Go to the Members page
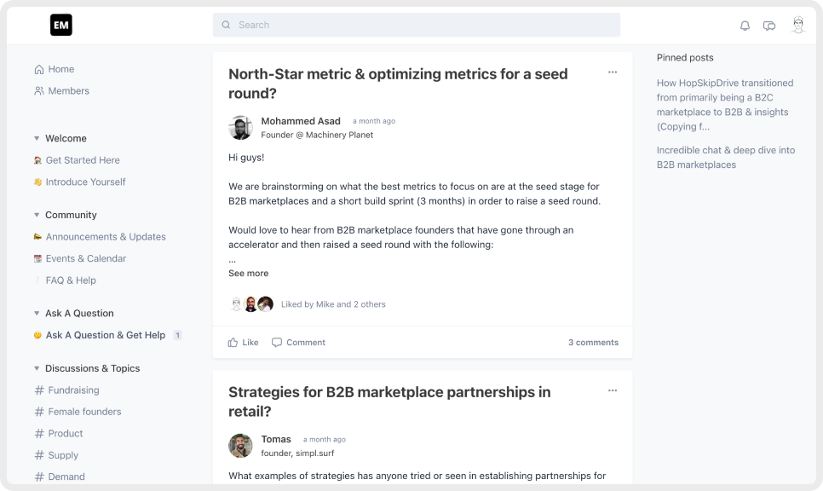 click(x=61, y=91)
